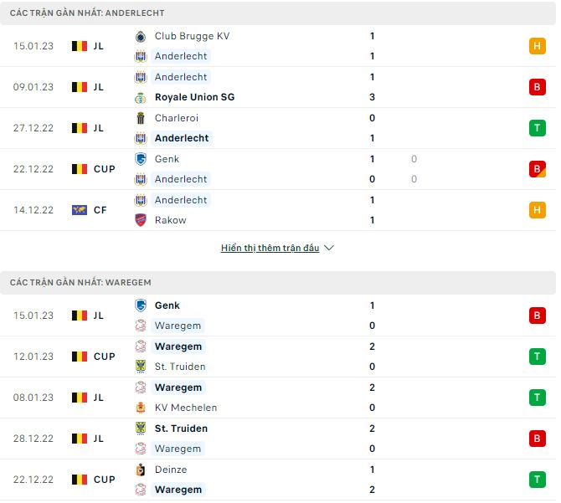This screenshot has width=561, height=503.
Task: Select the Các trận gần nhất: Waregem header
Action: pyautogui.click(x=80, y=283)
